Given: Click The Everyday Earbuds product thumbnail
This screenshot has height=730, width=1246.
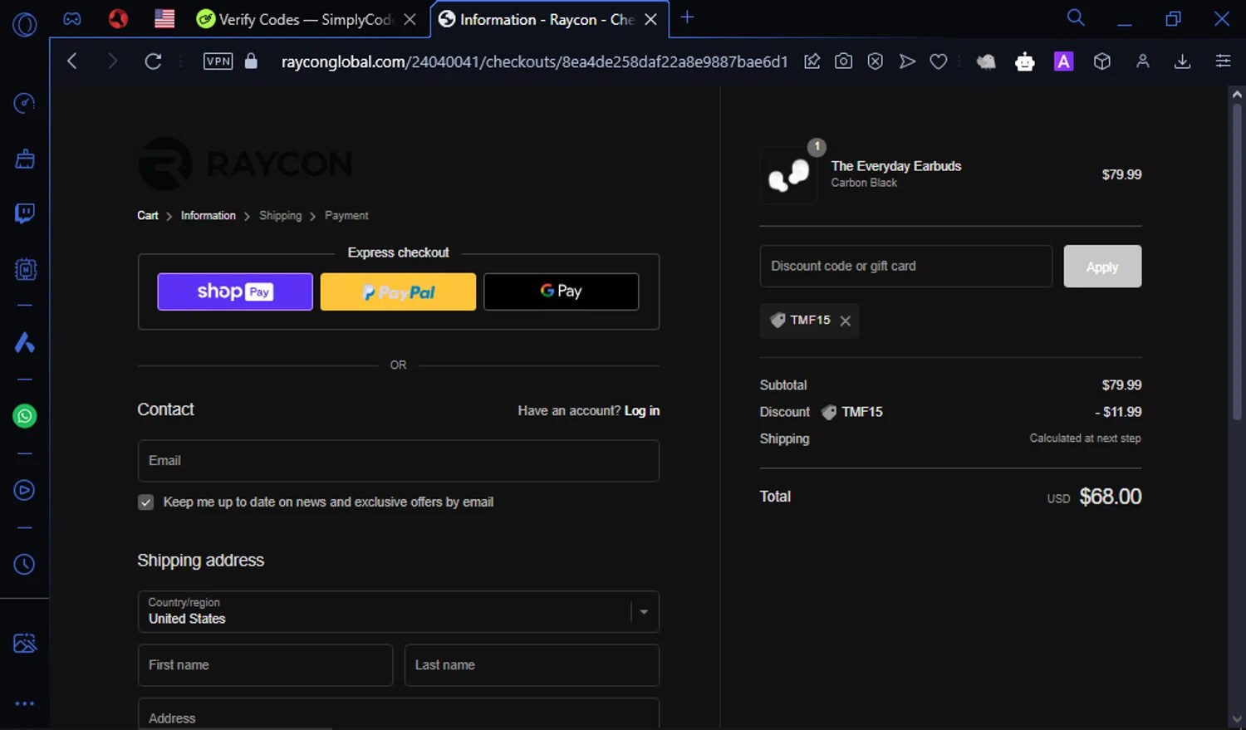Looking at the screenshot, I should 788,175.
